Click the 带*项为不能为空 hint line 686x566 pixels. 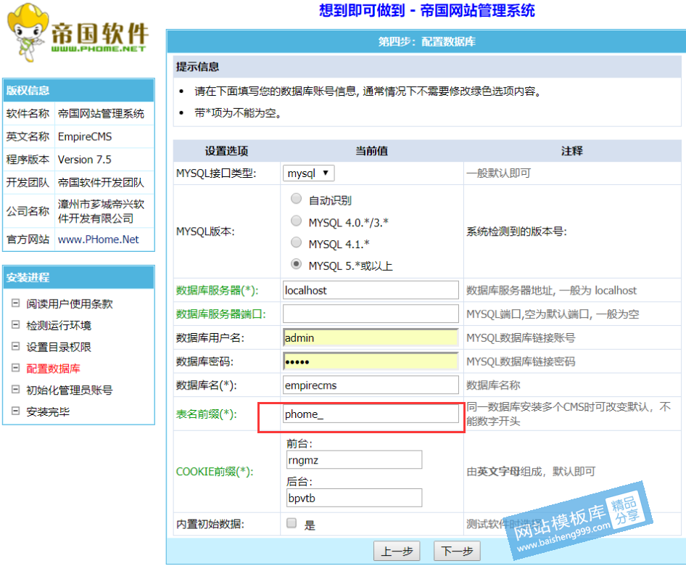pos(238,113)
